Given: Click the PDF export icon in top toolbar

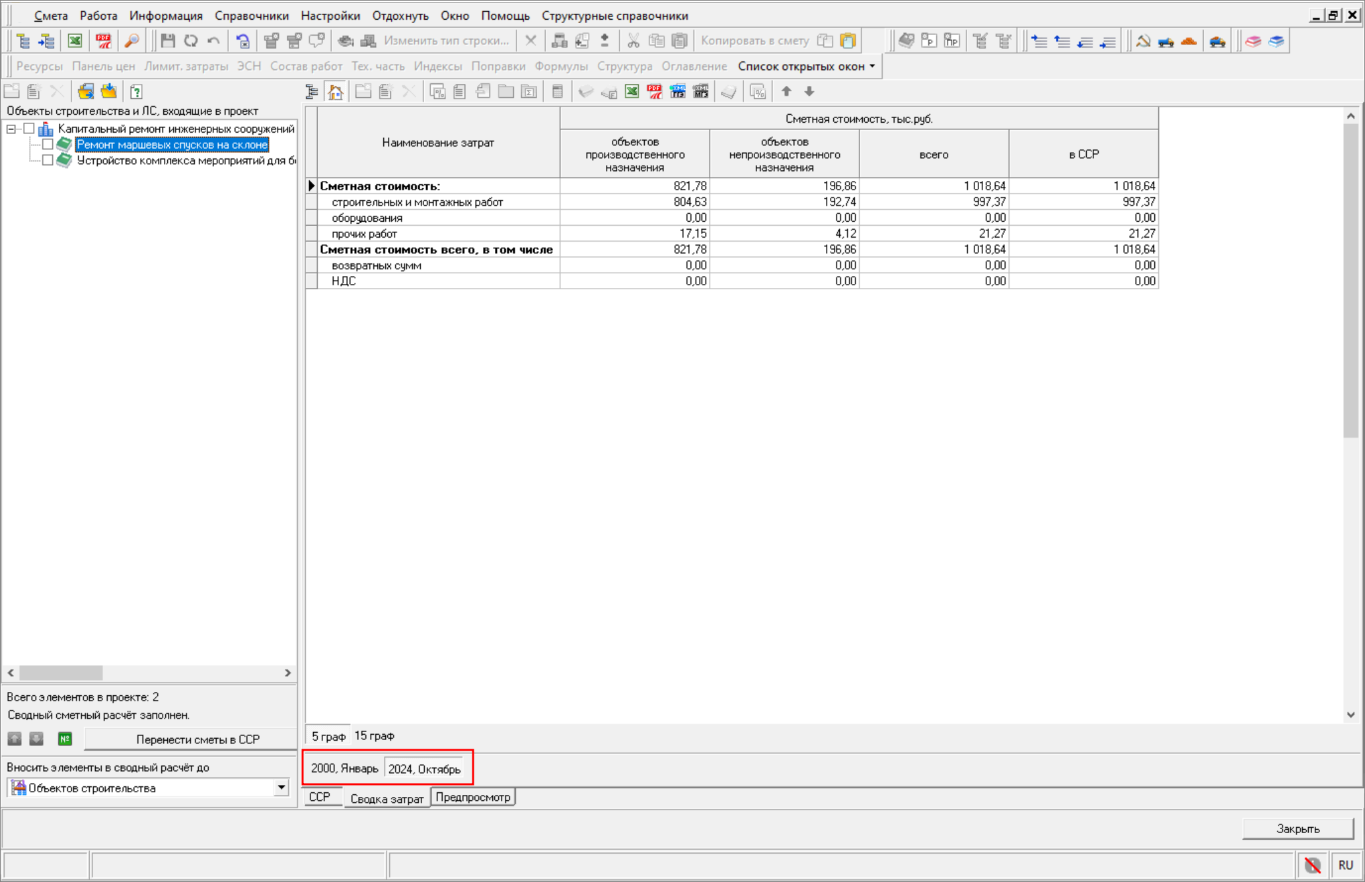Looking at the screenshot, I should [x=103, y=41].
